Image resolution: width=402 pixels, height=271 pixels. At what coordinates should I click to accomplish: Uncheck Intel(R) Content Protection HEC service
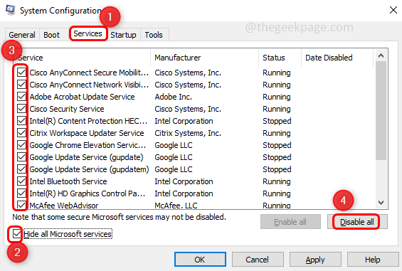coord(21,120)
